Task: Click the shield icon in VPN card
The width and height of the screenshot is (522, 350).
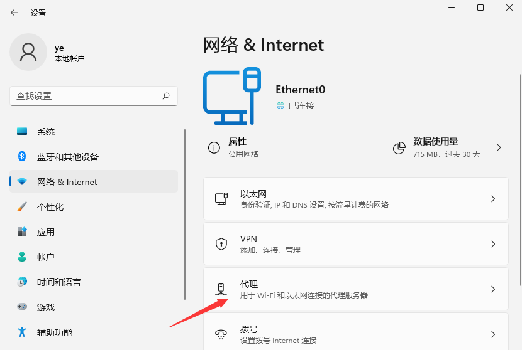Action: 221,244
